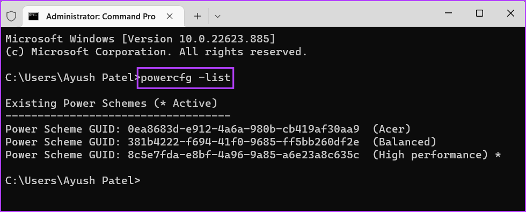This screenshot has height=212, width=526.
Task: Minimize the terminal window
Action: click(x=449, y=13)
